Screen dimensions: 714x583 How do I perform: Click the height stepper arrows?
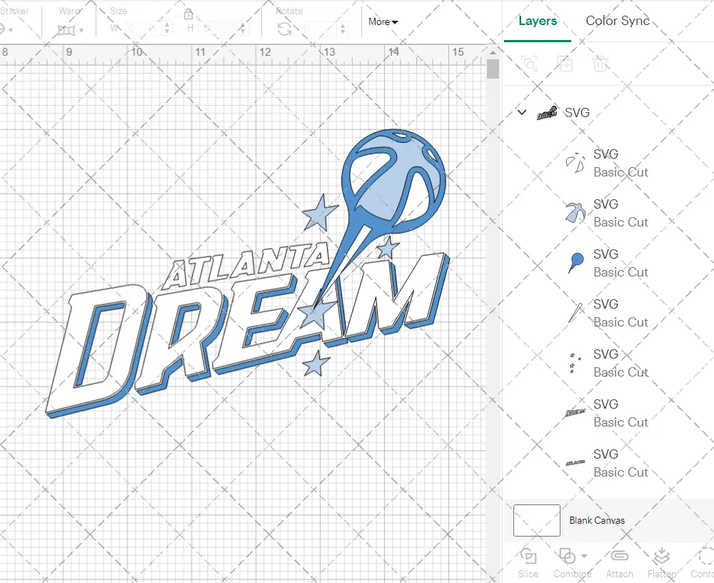[243, 29]
